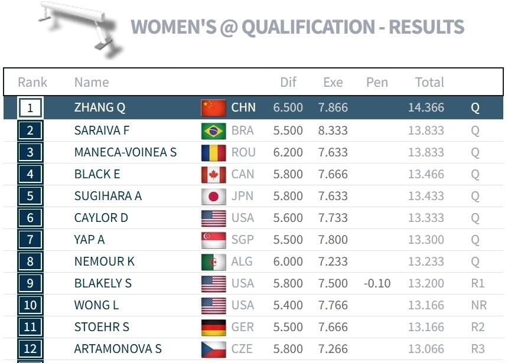Screen dimensions: 508x363
Task: Click the Germany flag beside Stoehr S
Action: [x=213, y=327]
